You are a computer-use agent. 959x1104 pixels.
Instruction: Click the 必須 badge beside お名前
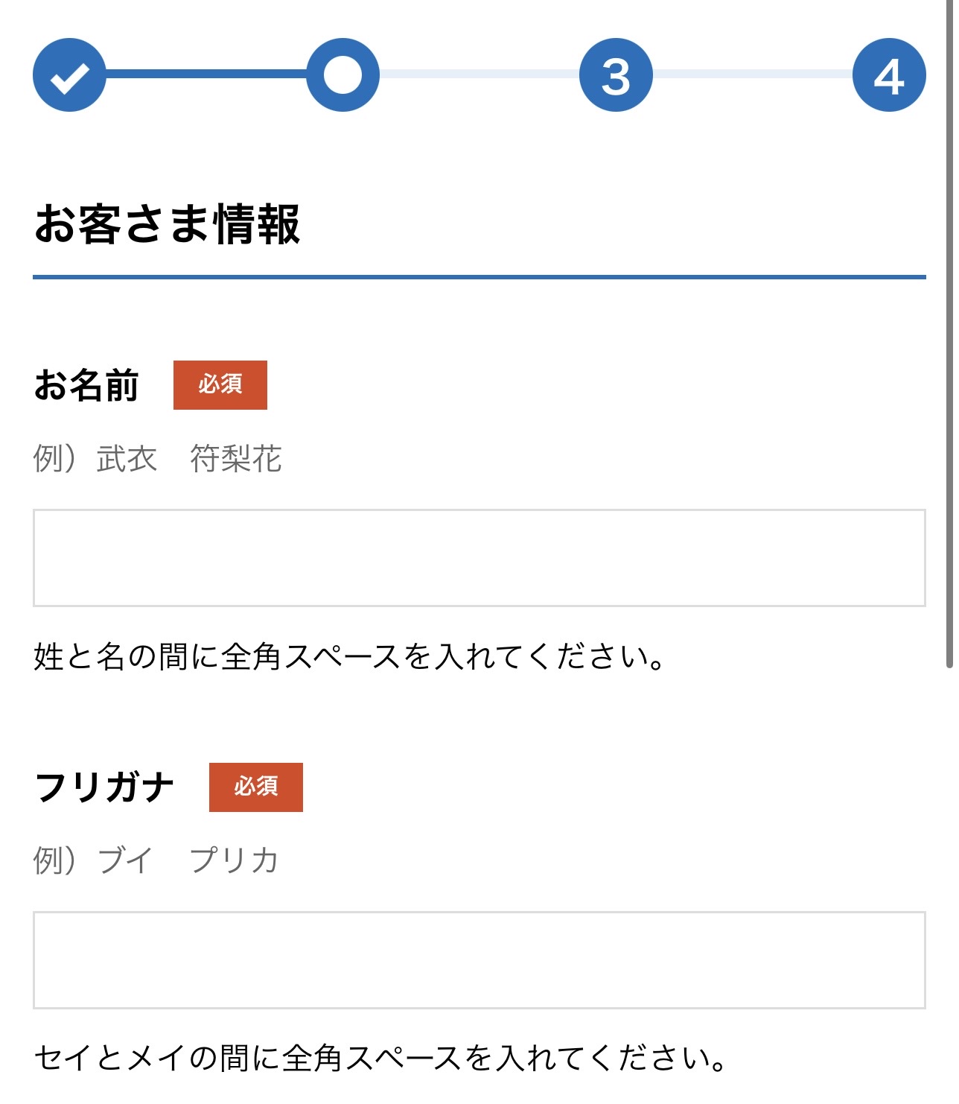[x=220, y=385]
